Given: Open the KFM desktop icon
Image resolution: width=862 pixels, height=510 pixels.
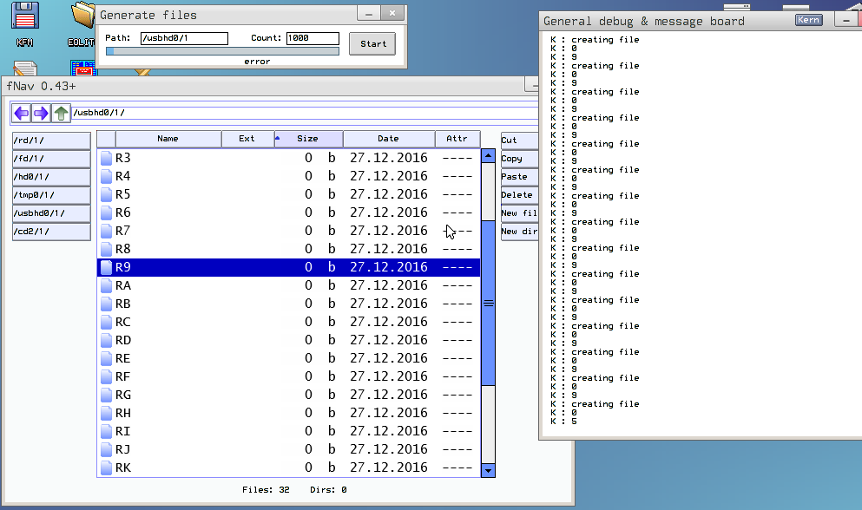Looking at the screenshot, I should 24,23.
